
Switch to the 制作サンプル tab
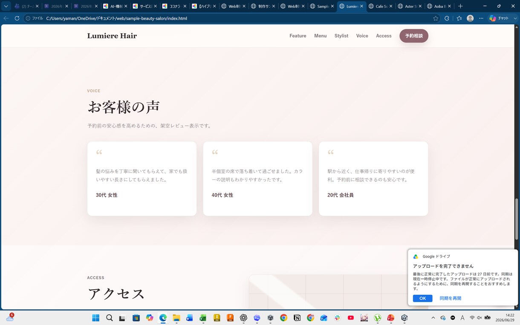coord(260,6)
